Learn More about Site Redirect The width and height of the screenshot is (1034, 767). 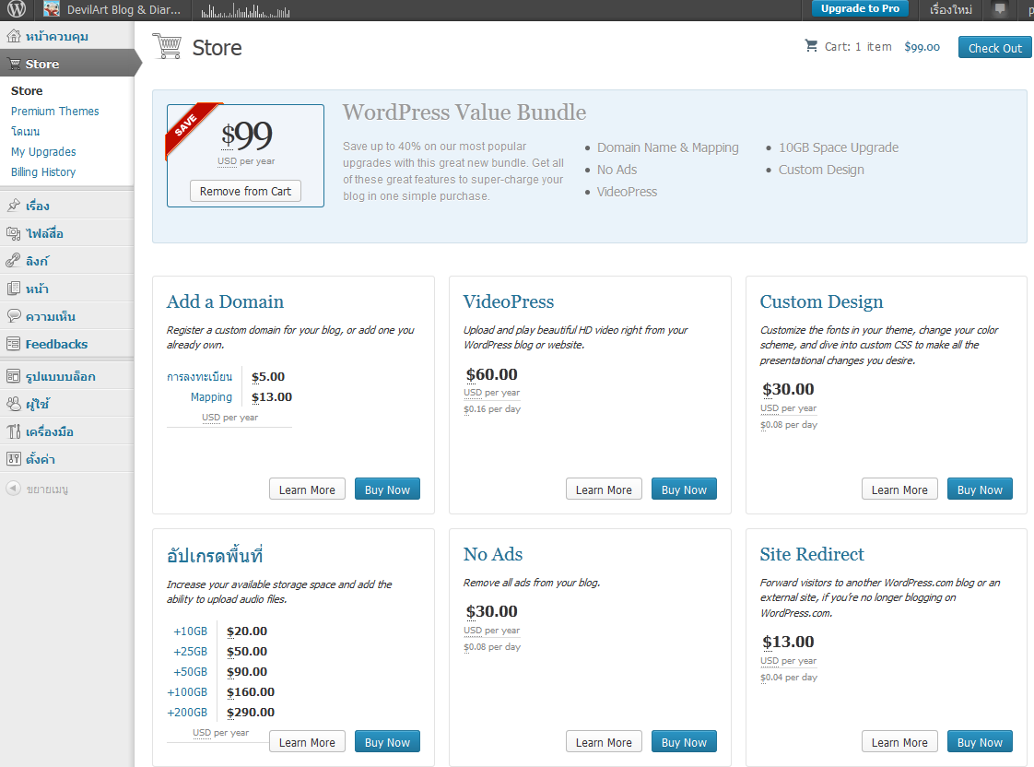(x=899, y=742)
